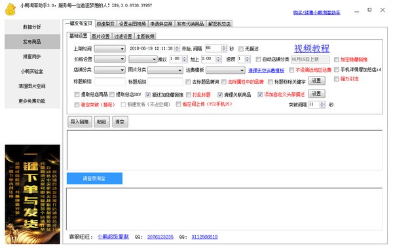Open the 购买/续费小鸭淘客助手 link
Screen dimensions: 393x249
tap(316, 12)
